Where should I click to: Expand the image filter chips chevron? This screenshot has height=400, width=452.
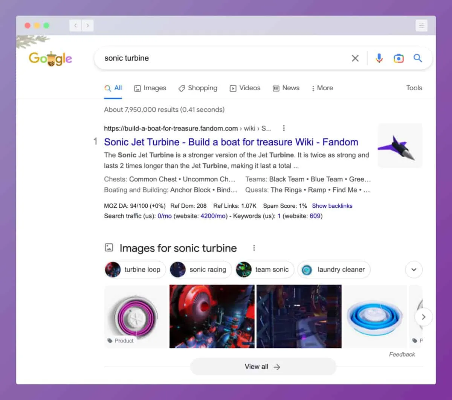tap(414, 269)
